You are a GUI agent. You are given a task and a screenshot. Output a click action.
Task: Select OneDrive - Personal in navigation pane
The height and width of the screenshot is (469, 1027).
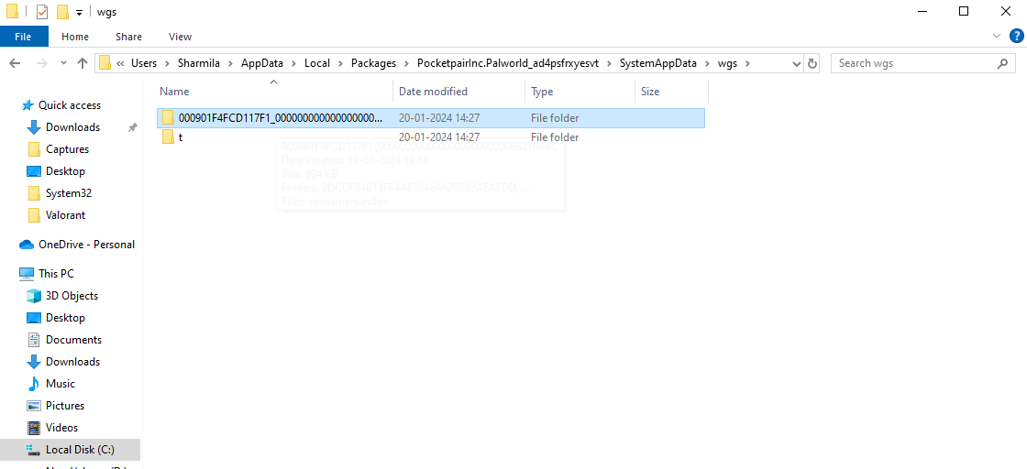(86, 245)
